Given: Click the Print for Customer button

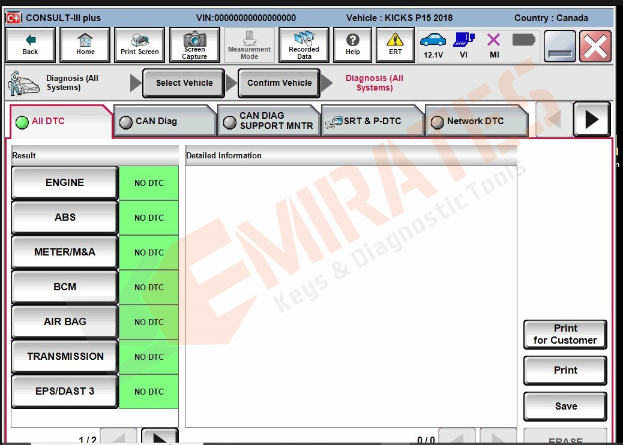Looking at the screenshot, I should tap(565, 335).
